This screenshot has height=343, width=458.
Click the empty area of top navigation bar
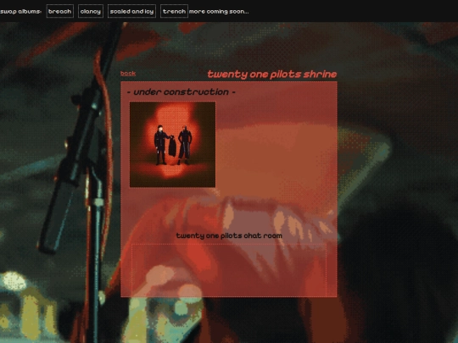click(350, 11)
